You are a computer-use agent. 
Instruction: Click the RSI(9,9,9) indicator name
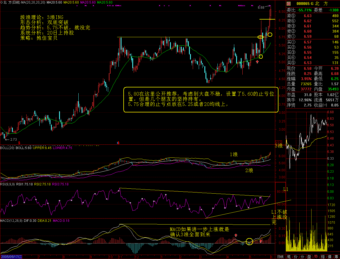click(8, 184)
